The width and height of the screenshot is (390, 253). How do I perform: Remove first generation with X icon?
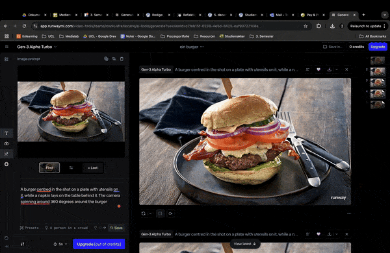[346, 69]
